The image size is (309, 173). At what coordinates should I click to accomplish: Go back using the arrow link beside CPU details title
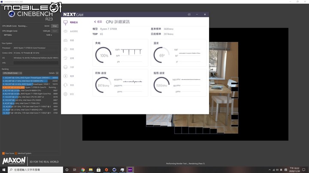click(98, 22)
